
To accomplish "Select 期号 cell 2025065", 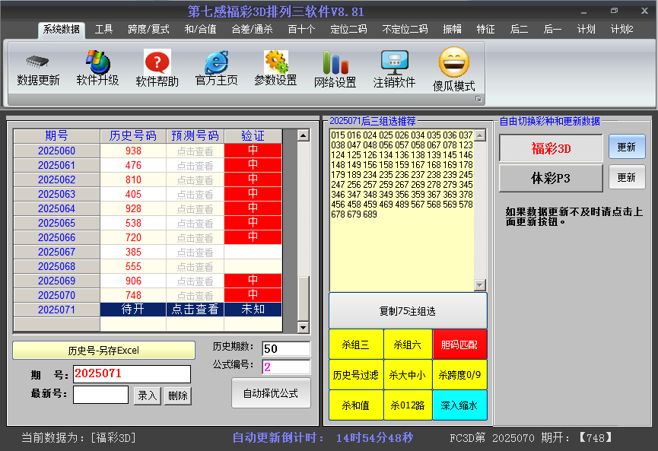I will [56, 223].
